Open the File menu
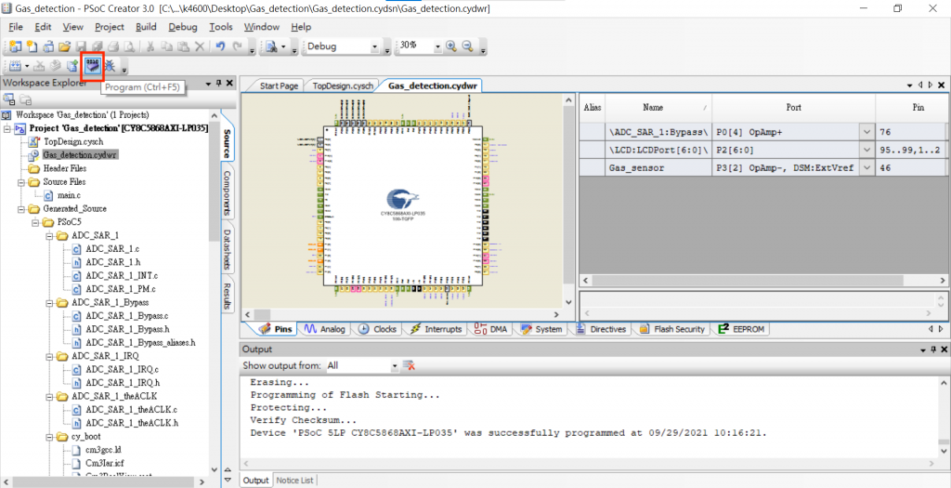 tap(16, 27)
